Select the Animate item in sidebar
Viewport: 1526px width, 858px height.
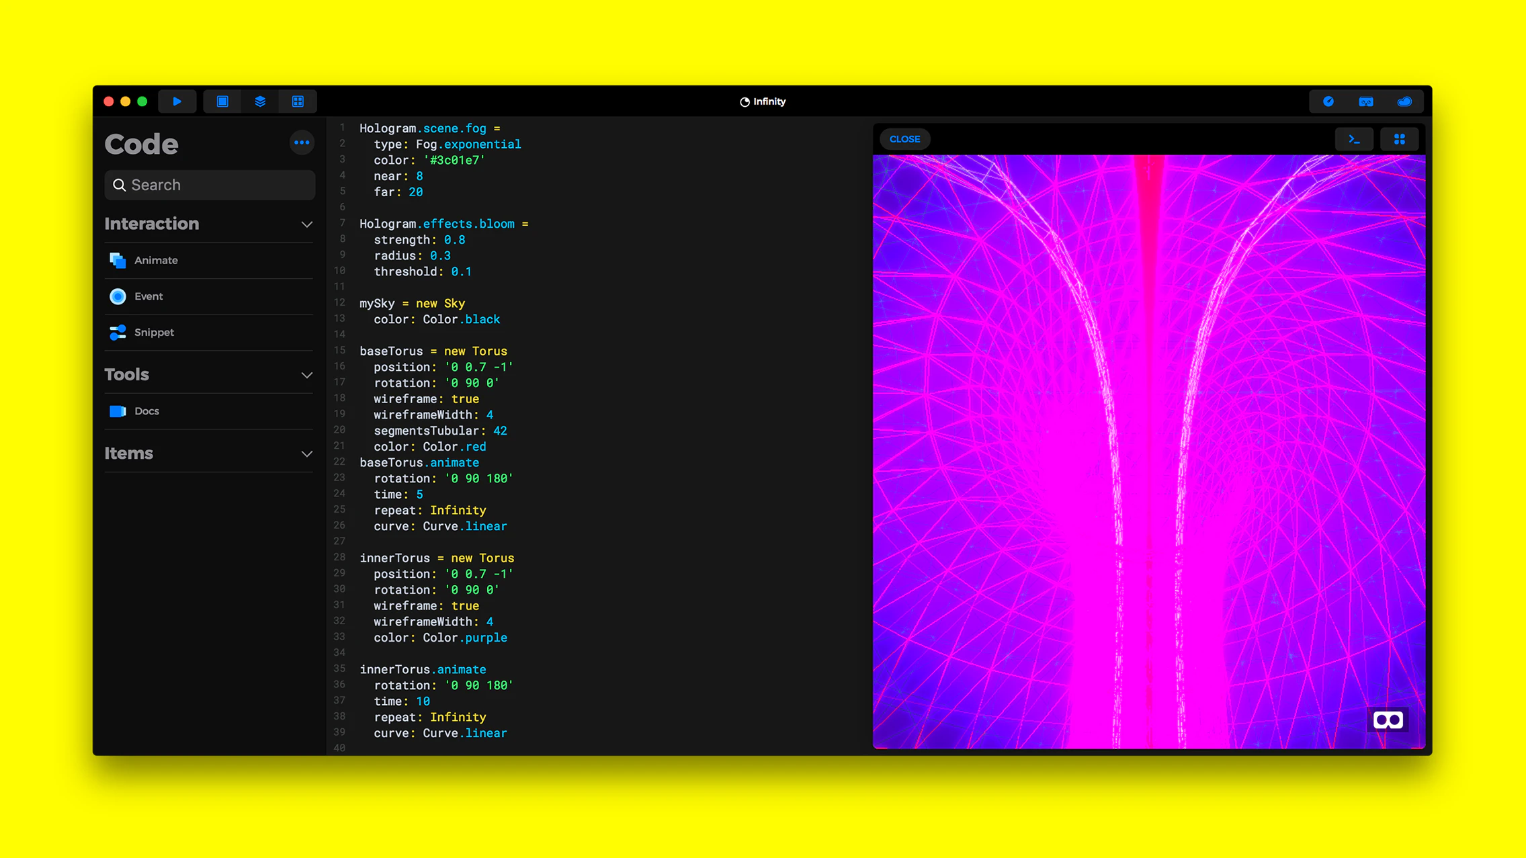155,260
